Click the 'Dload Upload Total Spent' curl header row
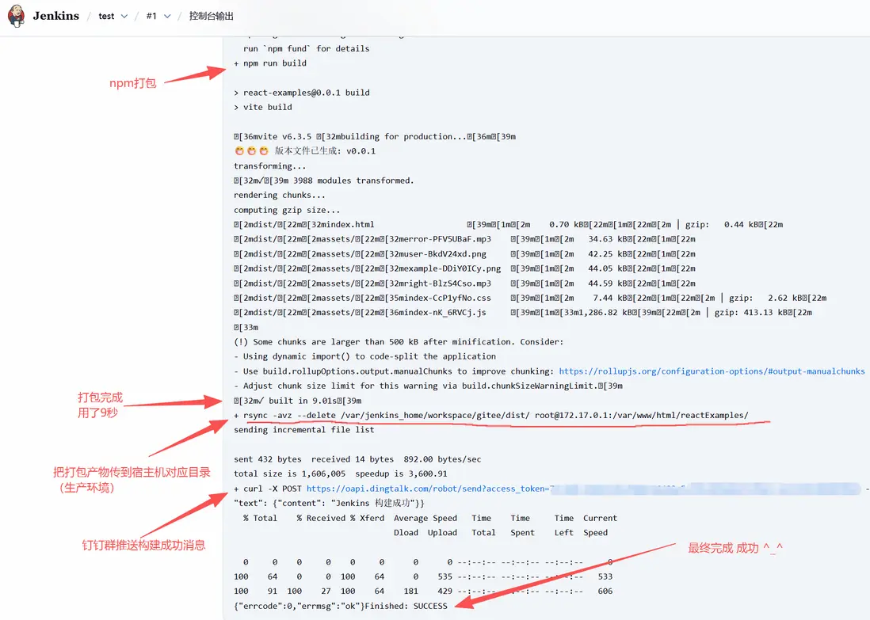This screenshot has width=870, height=620. 501,532
